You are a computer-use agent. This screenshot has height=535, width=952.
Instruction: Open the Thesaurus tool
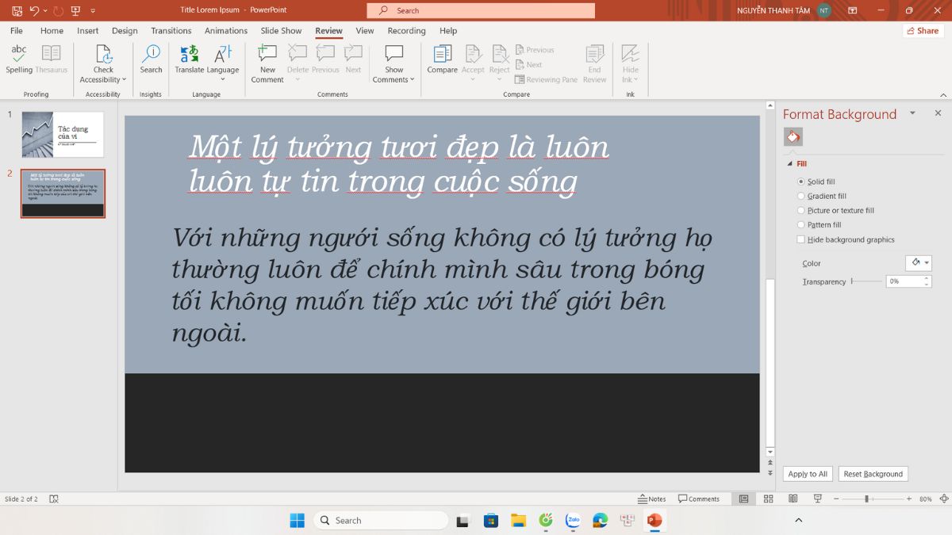pos(52,59)
